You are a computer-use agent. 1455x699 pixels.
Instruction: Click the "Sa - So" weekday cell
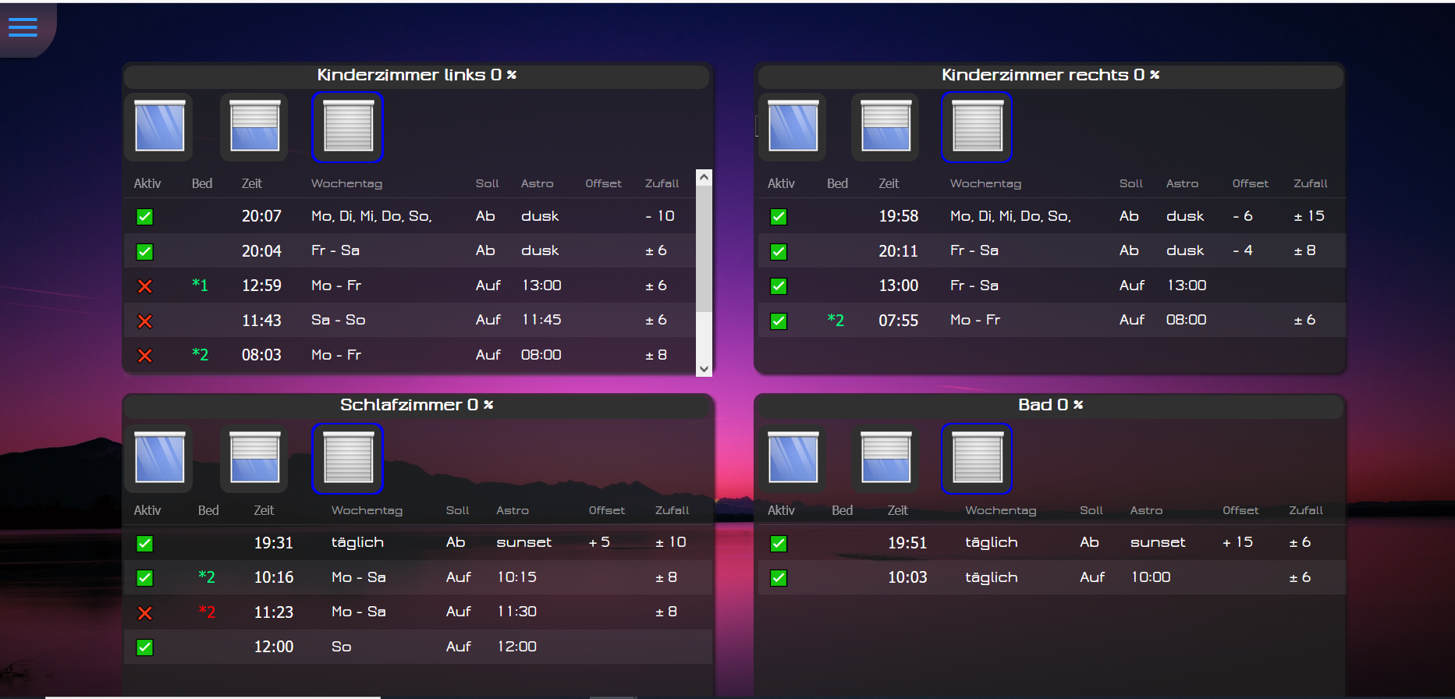339,320
